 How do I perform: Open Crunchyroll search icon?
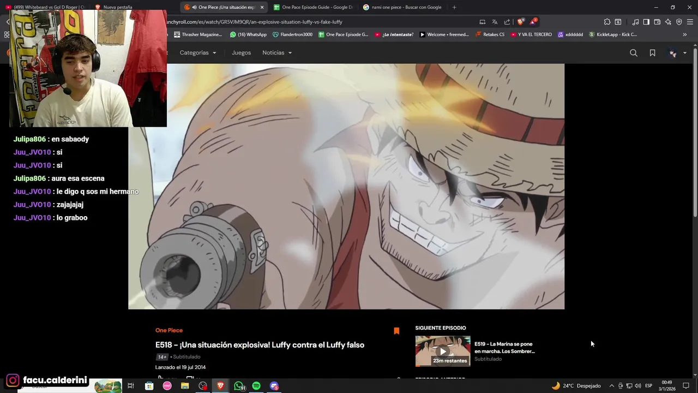[x=633, y=53]
